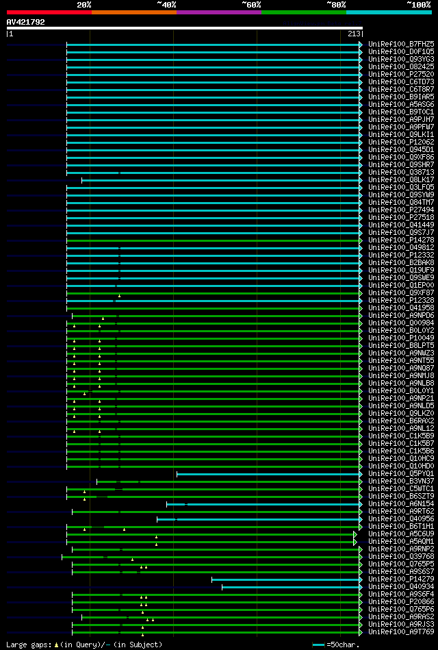The width and height of the screenshot is (438, 650).
Task: Open the UniRef100_Q84TM7 entry
Action: (401, 202)
